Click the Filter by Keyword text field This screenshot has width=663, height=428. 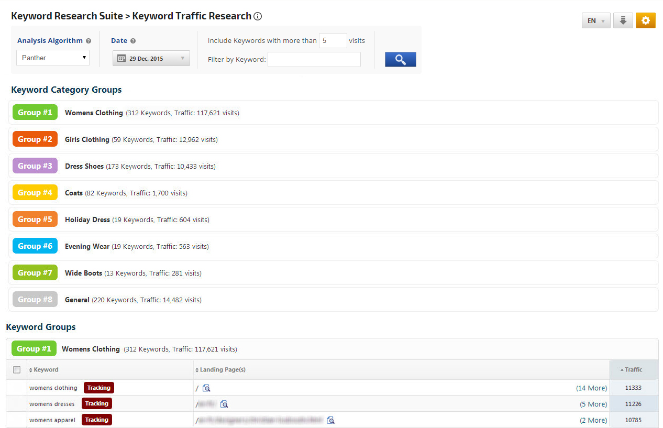[314, 60]
